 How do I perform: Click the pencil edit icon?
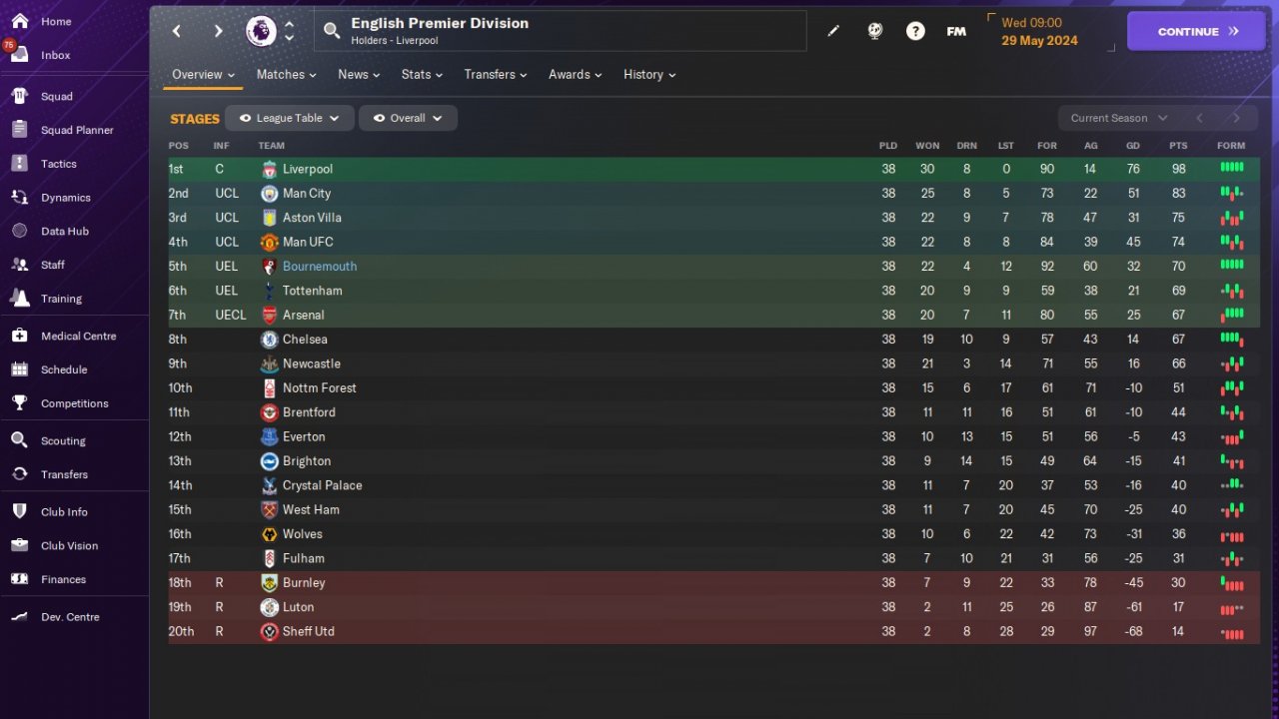pos(833,31)
